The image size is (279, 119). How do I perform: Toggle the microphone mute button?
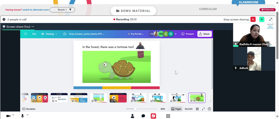click(22, 116)
